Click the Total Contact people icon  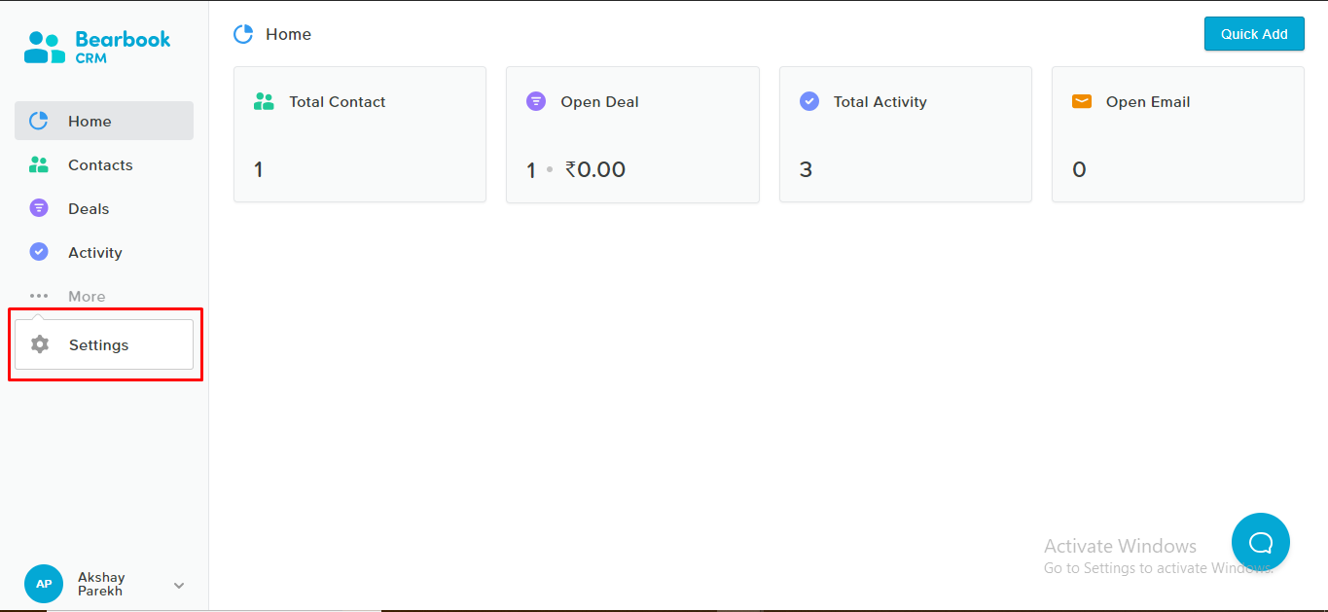(x=264, y=101)
